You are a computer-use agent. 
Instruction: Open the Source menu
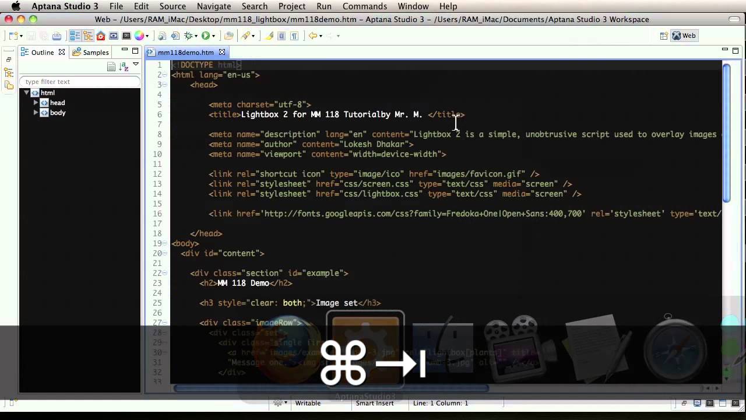tap(173, 6)
